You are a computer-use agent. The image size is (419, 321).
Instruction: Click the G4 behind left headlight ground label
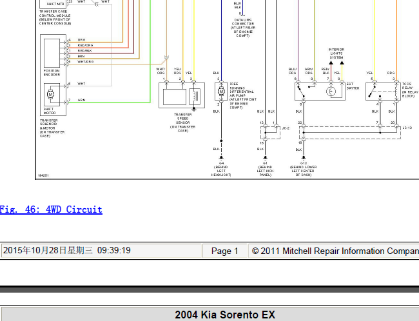click(221, 169)
